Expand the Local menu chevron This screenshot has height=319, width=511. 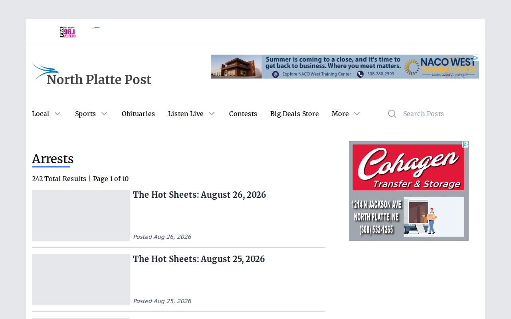57,114
